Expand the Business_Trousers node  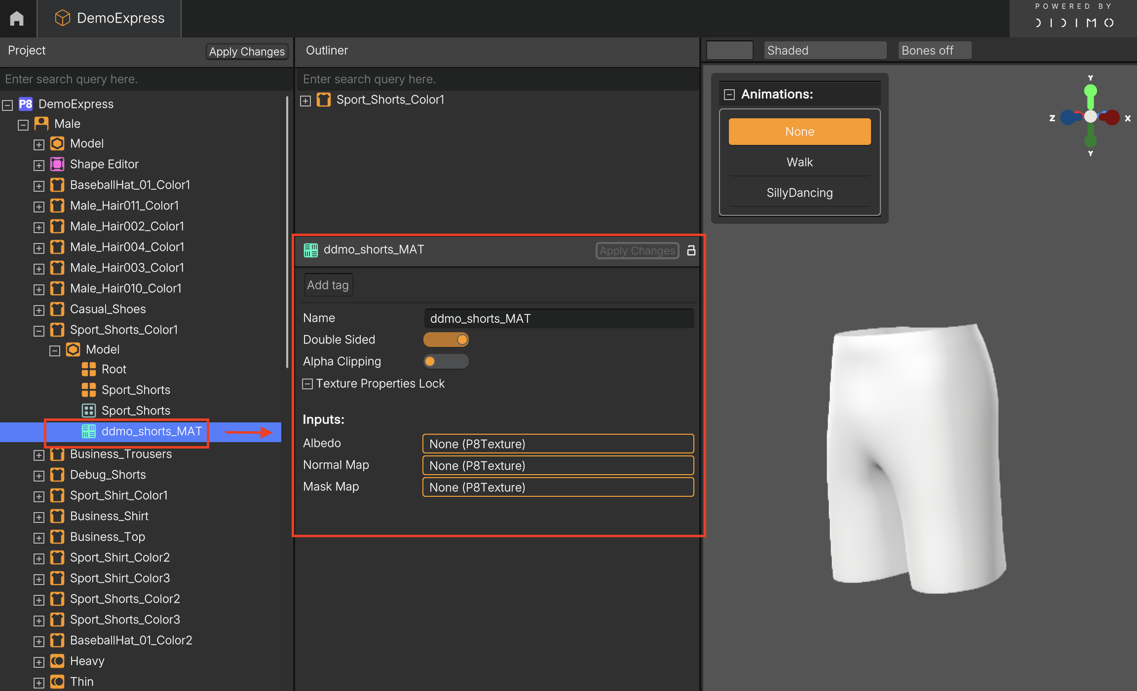pos(39,455)
